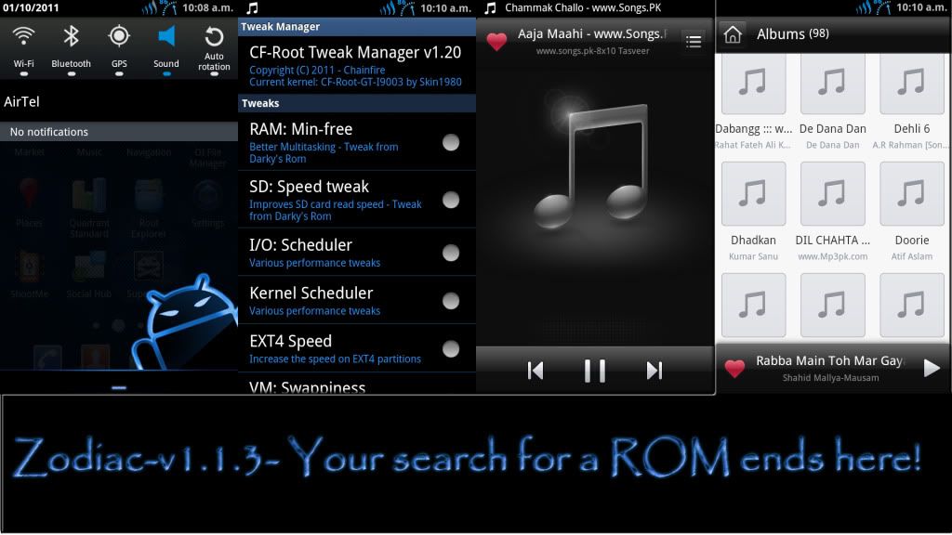Enable Kernel Scheduler tweak option
Image resolution: width=952 pixels, height=535 pixels.
(451, 301)
